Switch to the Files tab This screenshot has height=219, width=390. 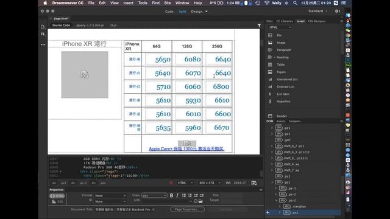pyautogui.click(x=269, y=21)
